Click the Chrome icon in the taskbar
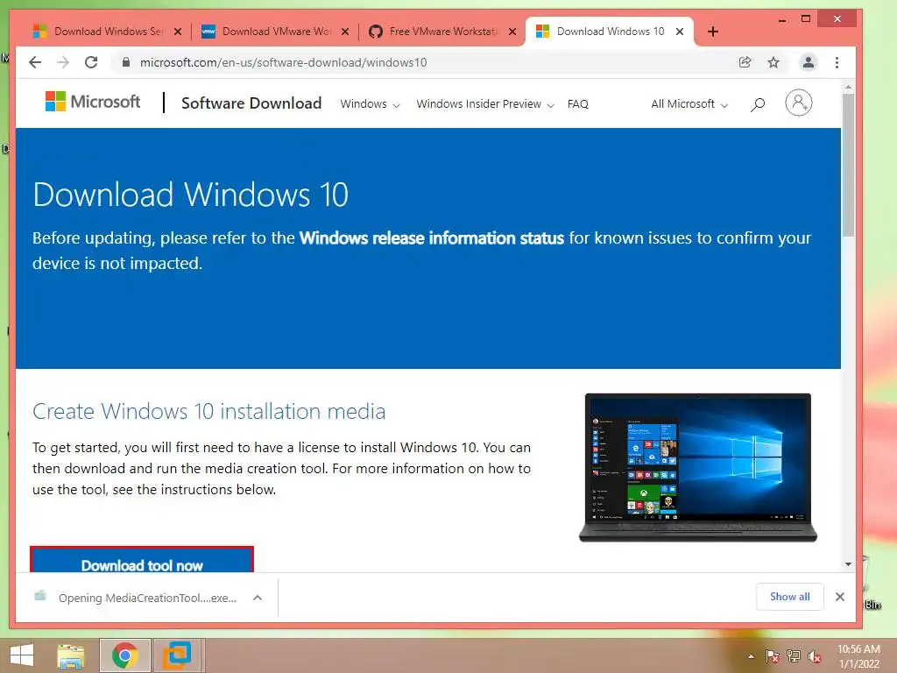The width and height of the screenshot is (897, 673). (124, 655)
